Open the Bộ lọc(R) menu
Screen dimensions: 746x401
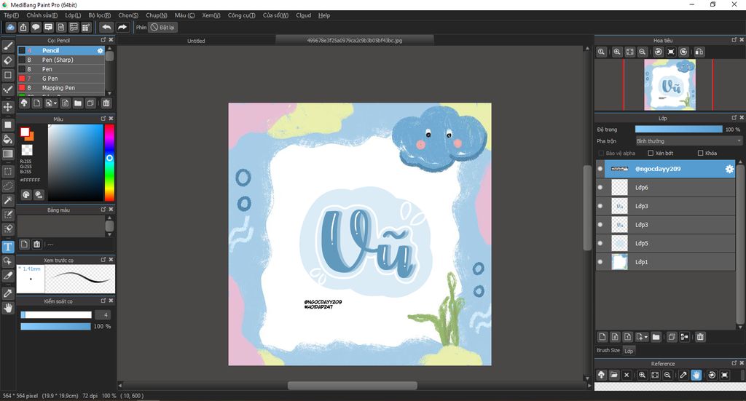(x=99, y=15)
